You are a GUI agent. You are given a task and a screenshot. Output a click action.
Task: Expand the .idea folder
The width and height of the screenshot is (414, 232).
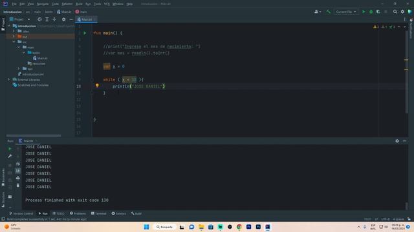click(x=14, y=32)
